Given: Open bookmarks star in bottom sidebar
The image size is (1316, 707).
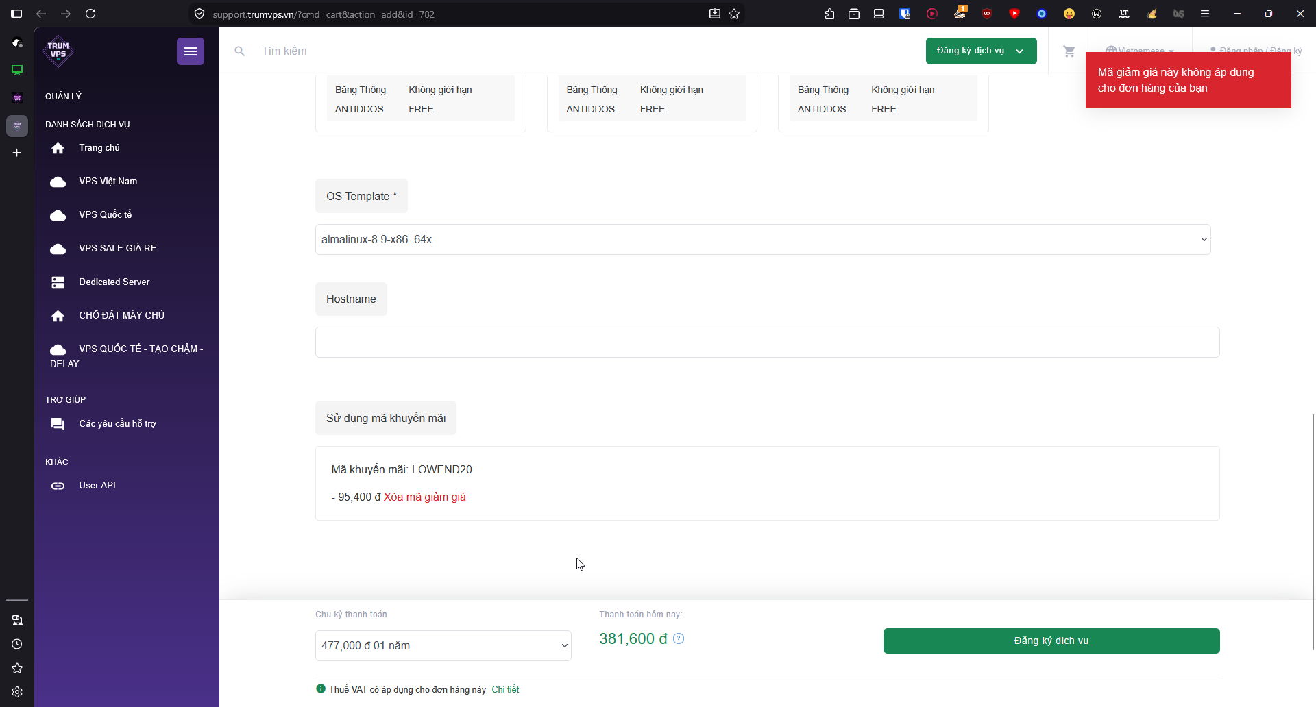Looking at the screenshot, I should (x=17, y=668).
